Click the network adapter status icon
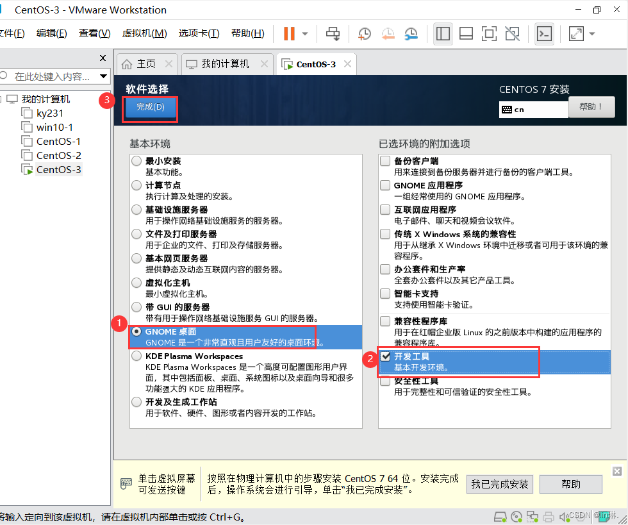Screen dimensions: 628x525 (533, 517)
